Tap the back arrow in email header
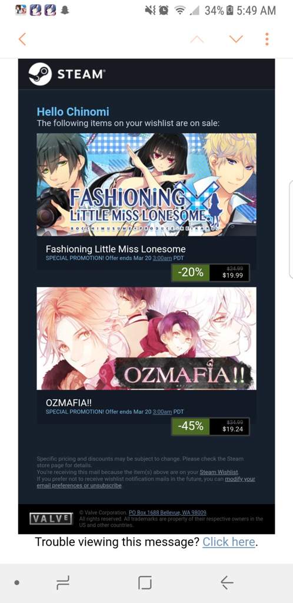This screenshot has width=293, height=603. coord(22,39)
